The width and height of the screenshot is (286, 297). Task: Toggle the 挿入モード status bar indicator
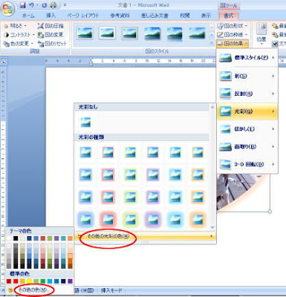point(111,290)
